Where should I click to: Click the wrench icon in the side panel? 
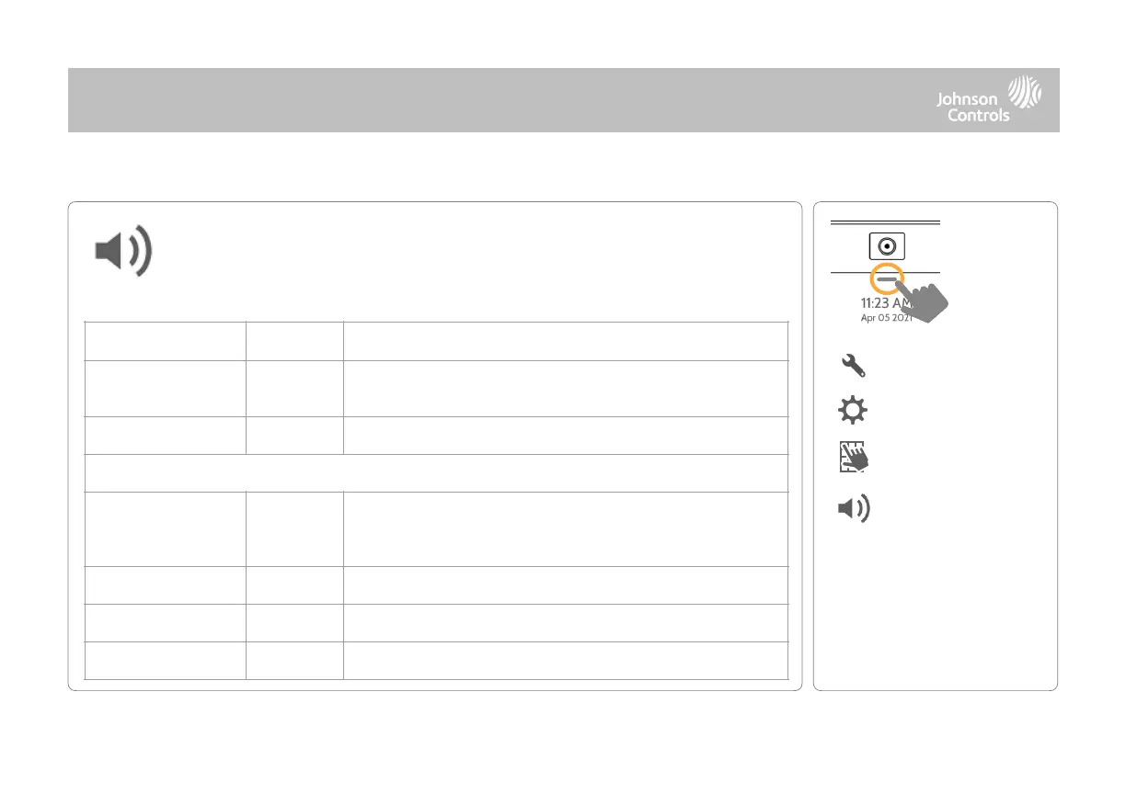pyautogui.click(x=854, y=367)
